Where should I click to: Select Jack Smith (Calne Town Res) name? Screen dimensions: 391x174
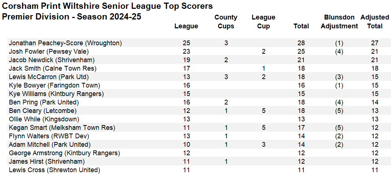pos(53,68)
